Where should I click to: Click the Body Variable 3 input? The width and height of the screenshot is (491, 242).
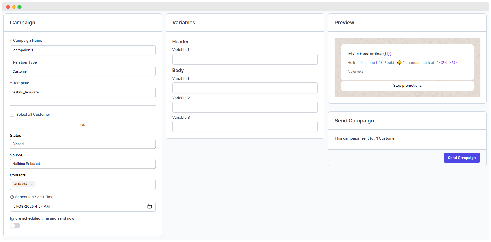tap(245, 127)
